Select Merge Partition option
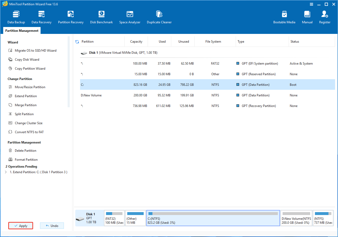Viewport: 338px width, 237px height. pyautogui.click(x=23, y=105)
